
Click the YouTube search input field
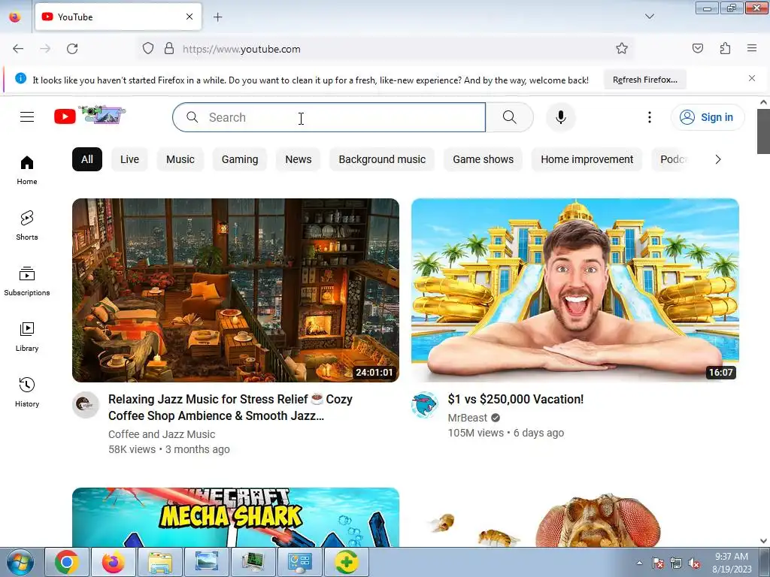click(329, 117)
